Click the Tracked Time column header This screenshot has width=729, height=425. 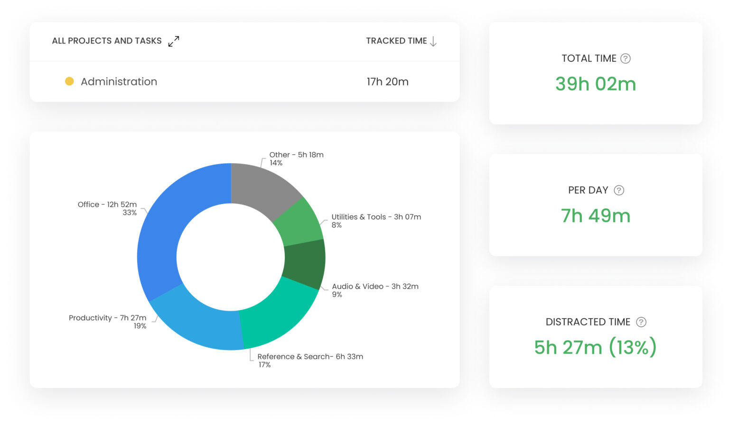click(397, 41)
